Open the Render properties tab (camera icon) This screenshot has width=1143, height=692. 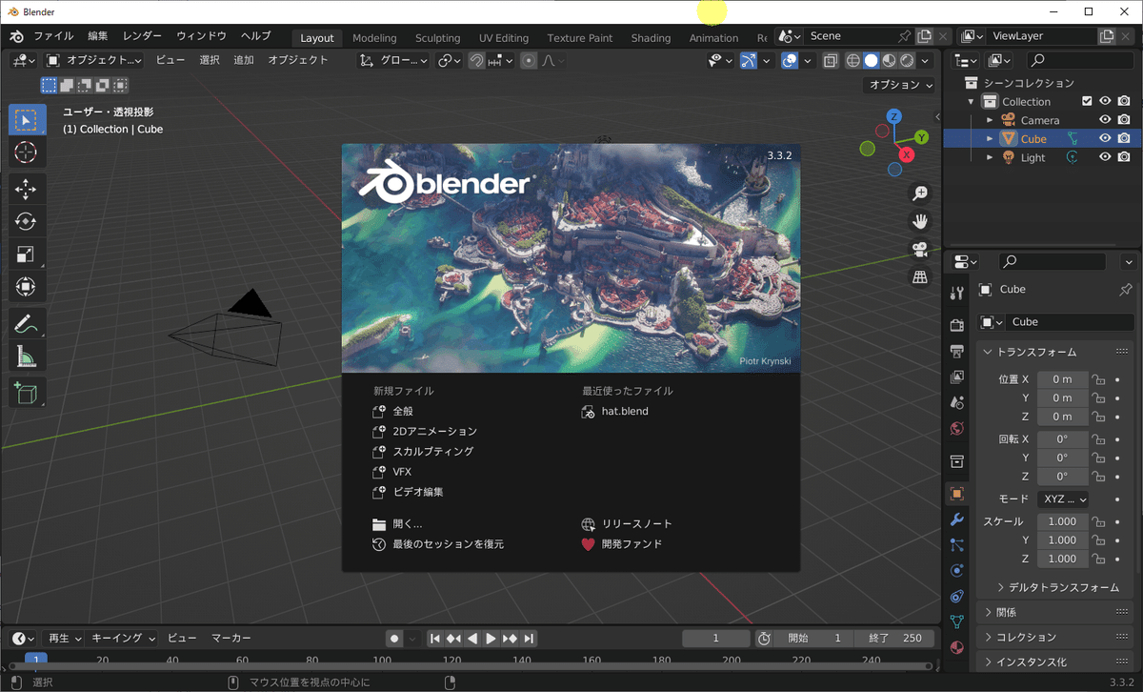956,324
